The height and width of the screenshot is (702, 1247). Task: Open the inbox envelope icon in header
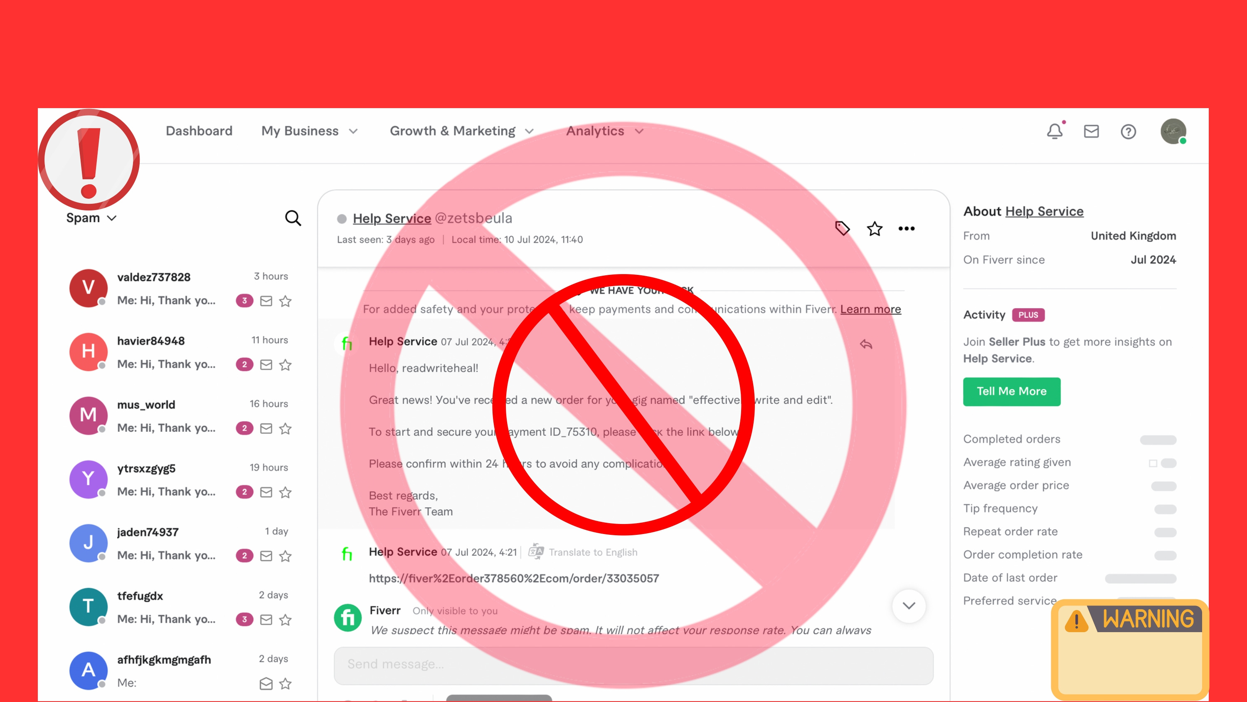pos(1091,131)
